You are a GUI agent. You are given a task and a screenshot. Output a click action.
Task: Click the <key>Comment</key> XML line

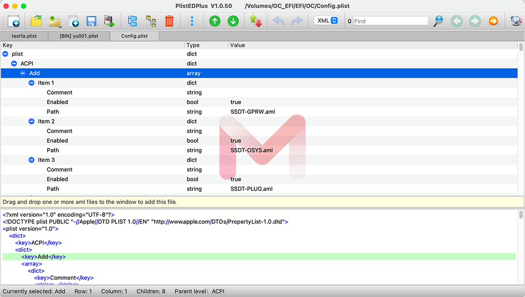point(63,278)
